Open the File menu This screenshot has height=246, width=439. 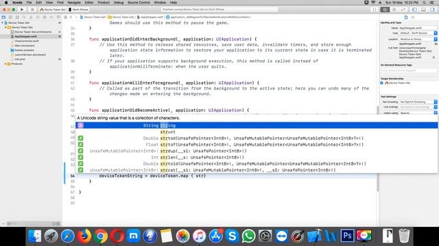[29, 3]
